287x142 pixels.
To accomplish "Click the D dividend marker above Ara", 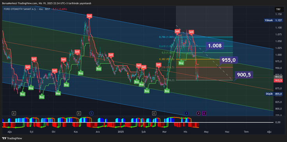I will [x=91, y=113].
